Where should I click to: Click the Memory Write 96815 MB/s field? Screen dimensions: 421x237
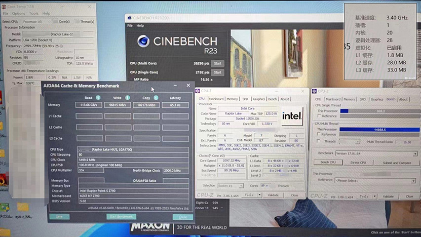[118, 105]
